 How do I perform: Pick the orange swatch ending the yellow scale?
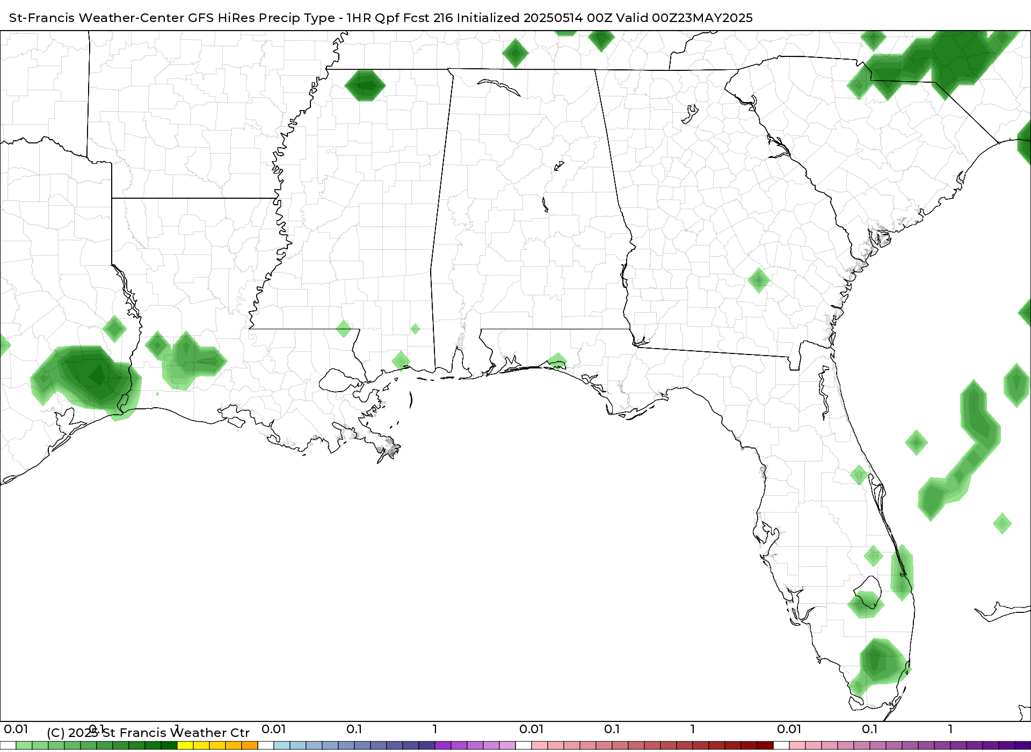point(250,746)
